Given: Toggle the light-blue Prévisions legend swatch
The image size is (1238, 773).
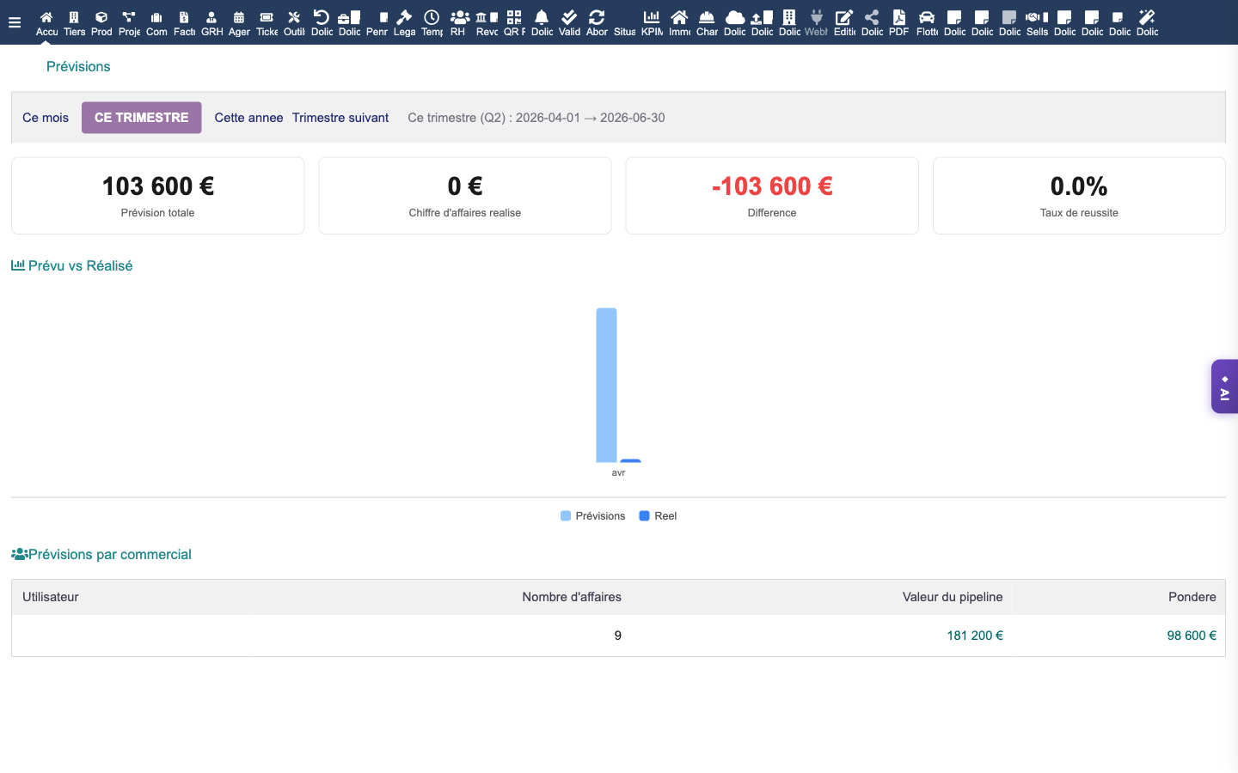Looking at the screenshot, I should (x=566, y=516).
